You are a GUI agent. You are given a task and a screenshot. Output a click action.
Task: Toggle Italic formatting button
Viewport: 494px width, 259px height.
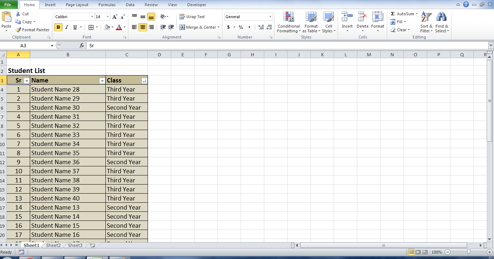click(67, 27)
